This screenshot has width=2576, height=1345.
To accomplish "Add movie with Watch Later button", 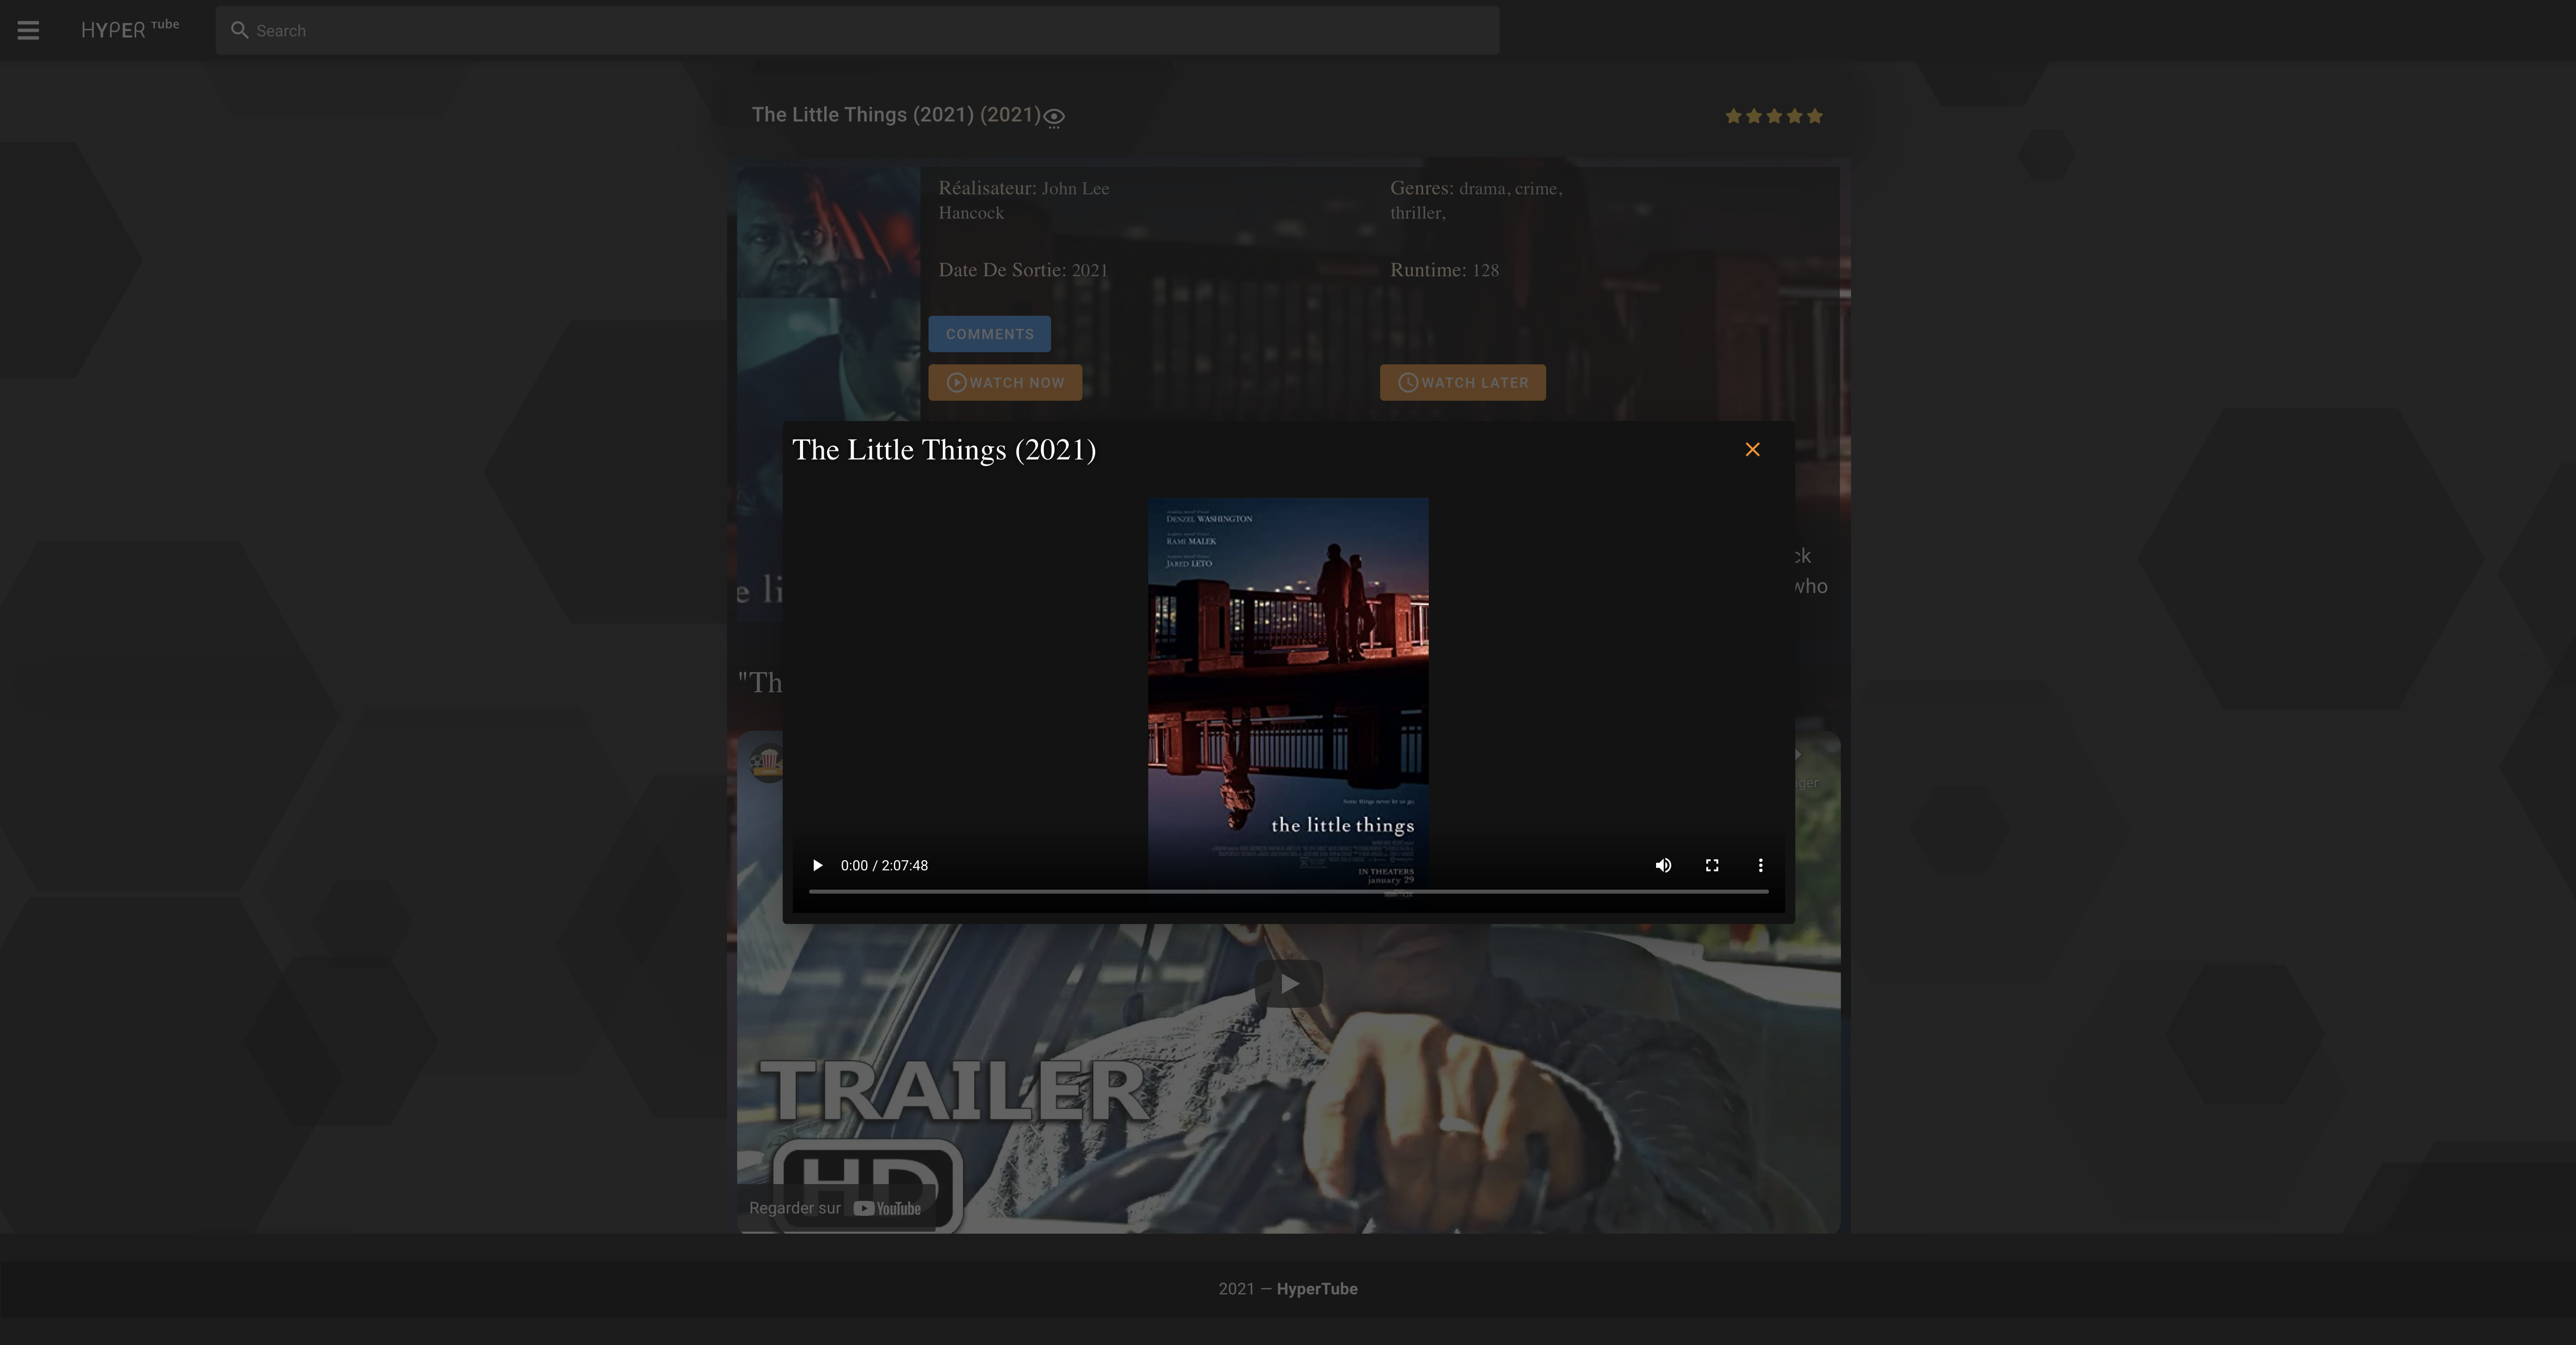I will pos(1462,383).
